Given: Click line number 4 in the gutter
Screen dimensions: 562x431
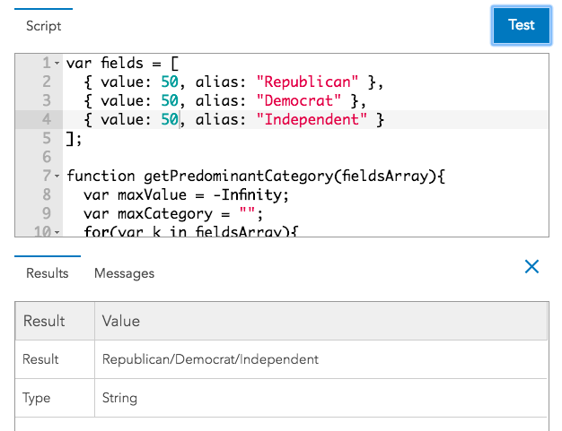Looking at the screenshot, I should click(x=46, y=120).
